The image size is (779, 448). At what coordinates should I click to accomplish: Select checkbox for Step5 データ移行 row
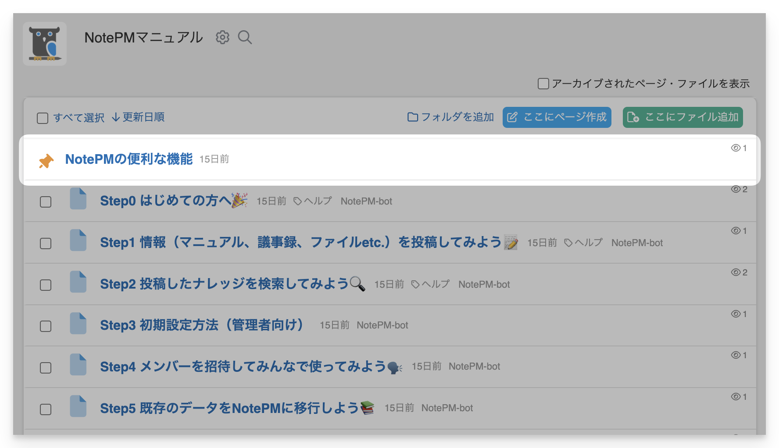point(46,409)
